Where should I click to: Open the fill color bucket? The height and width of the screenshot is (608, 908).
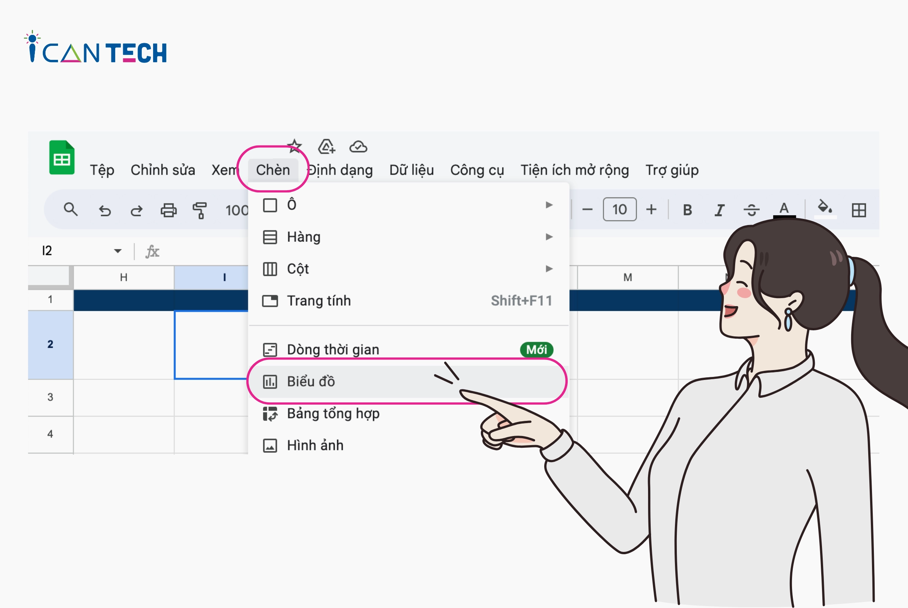click(825, 209)
